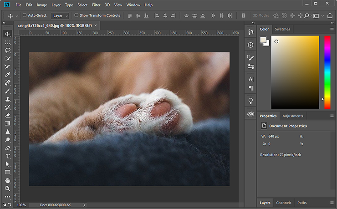
Task: Open the History panel icon
Action: (x=250, y=32)
